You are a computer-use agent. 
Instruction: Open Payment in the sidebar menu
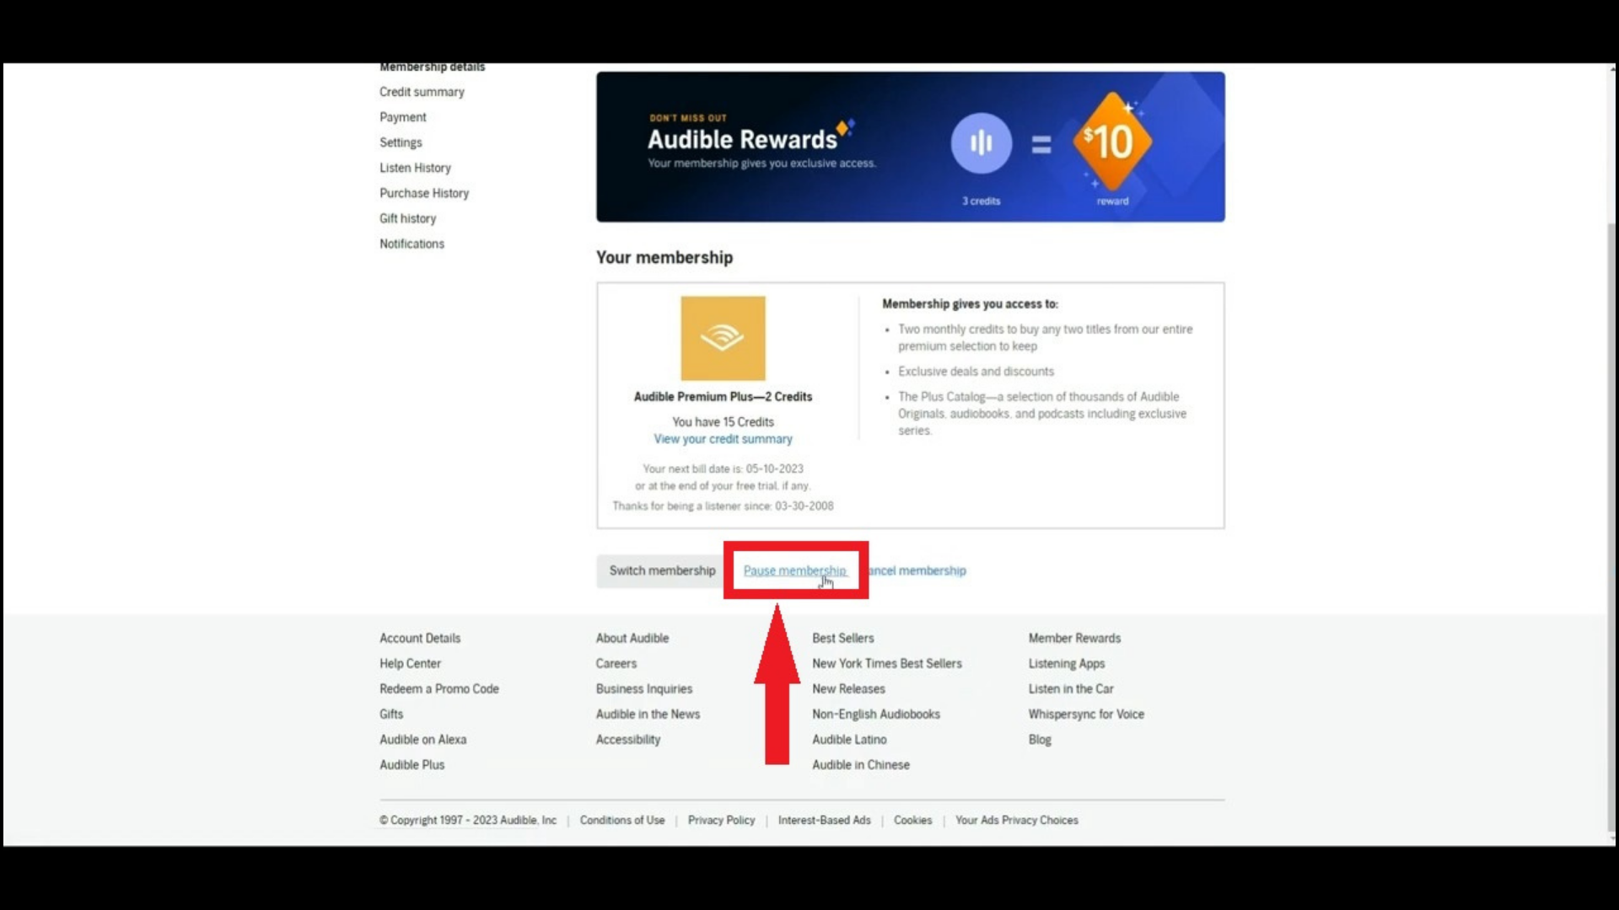pyautogui.click(x=402, y=117)
